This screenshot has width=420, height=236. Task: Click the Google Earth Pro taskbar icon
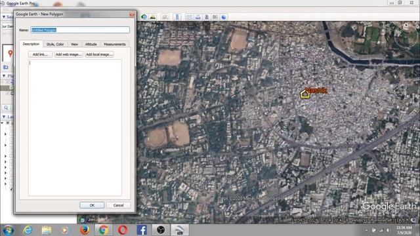pyautogui.click(x=180, y=230)
